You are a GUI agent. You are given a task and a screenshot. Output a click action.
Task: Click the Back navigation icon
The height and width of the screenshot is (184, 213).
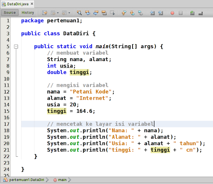[x=53, y=13]
